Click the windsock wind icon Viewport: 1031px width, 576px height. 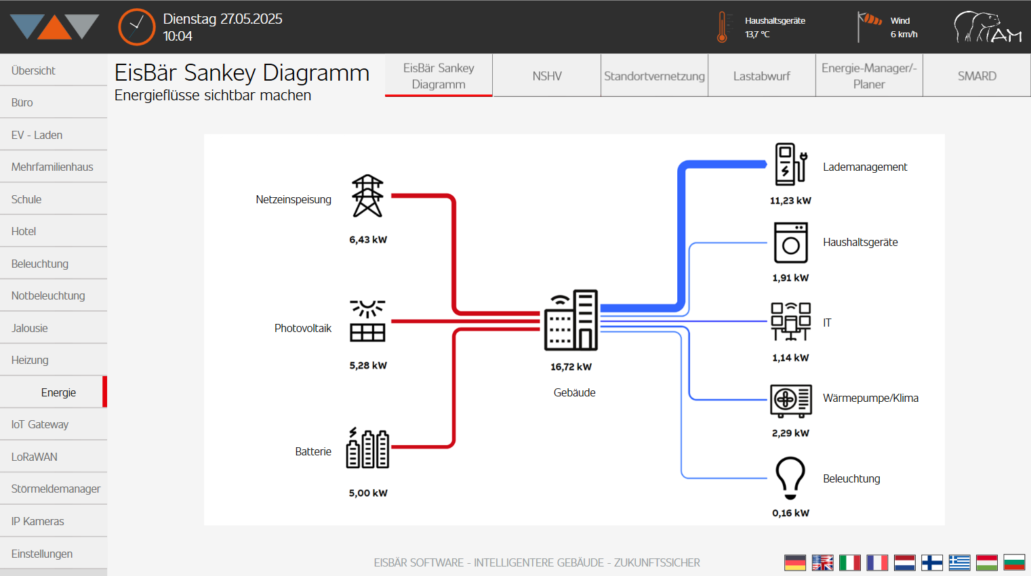(x=869, y=26)
